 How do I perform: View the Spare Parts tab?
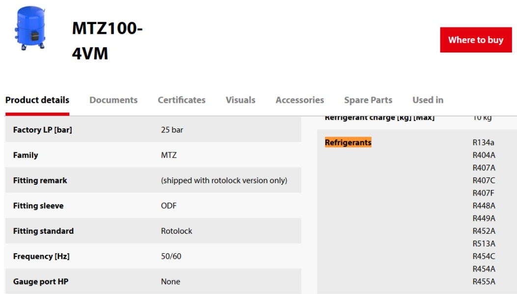pos(368,100)
